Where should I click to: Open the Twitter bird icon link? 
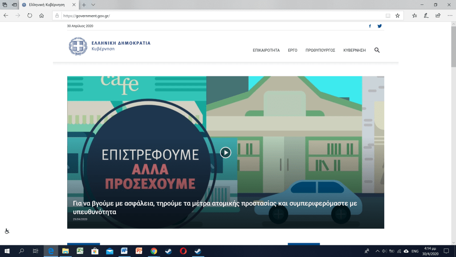click(x=379, y=26)
